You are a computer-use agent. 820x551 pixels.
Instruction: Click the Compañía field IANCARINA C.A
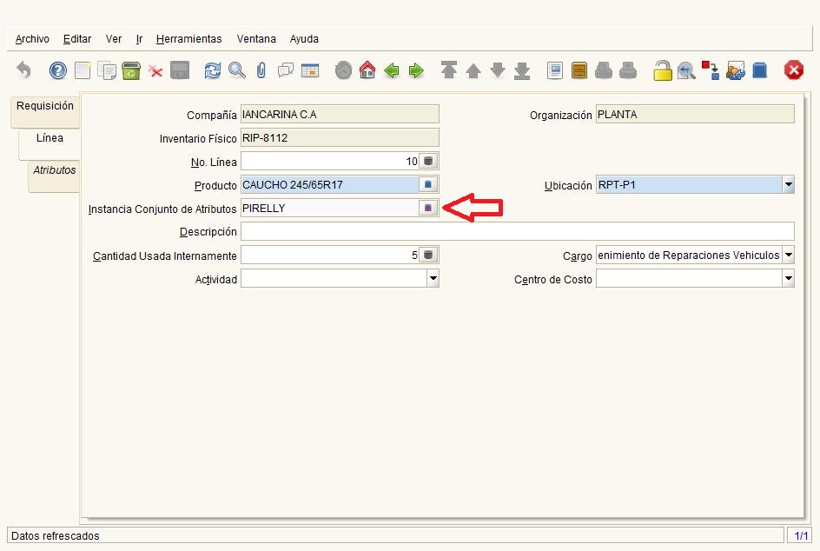pyautogui.click(x=340, y=114)
